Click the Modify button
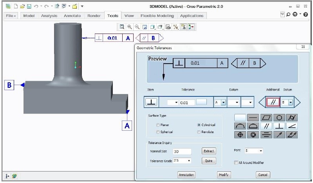313x183 pixels. coord(224,175)
